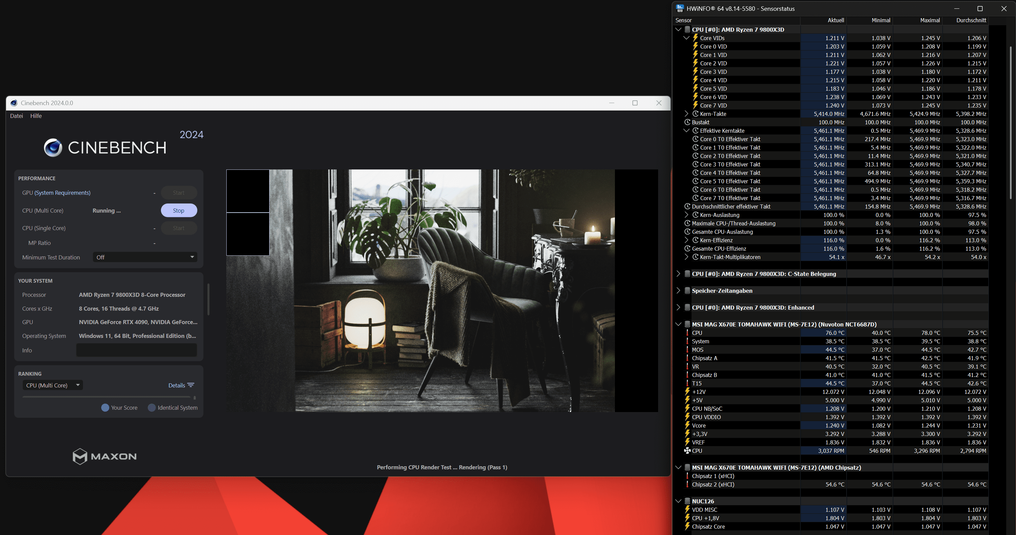Click the Bustakt clock icon
This screenshot has width=1016, height=535.
687,122
